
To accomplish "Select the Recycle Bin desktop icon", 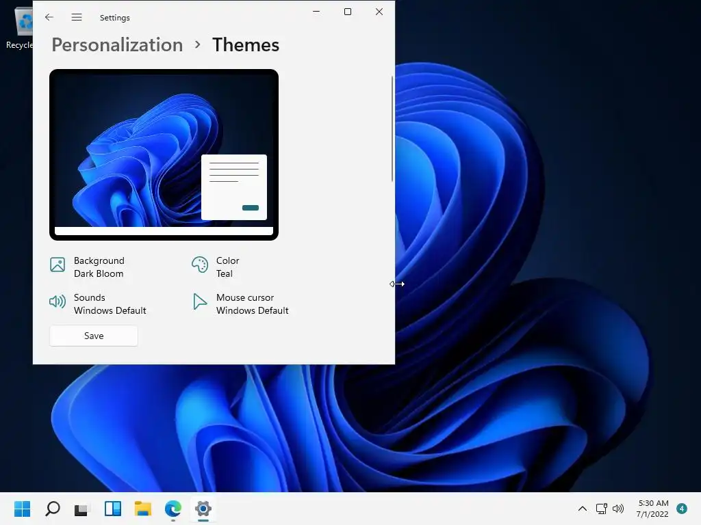I will pos(20,28).
